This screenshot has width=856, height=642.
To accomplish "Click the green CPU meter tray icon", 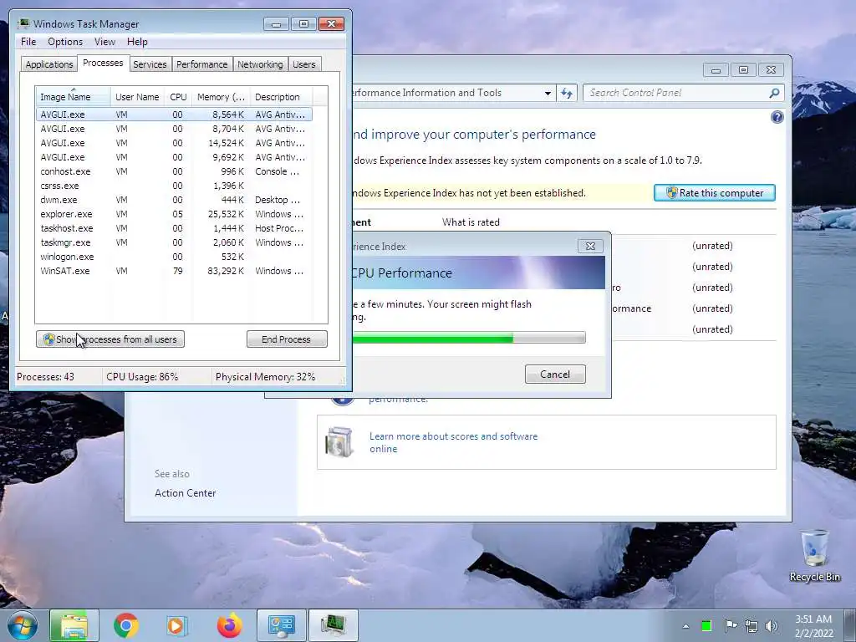I will coord(706,626).
